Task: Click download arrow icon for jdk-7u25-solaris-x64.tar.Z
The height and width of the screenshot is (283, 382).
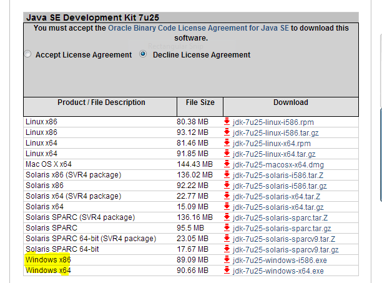Action: click(x=227, y=196)
